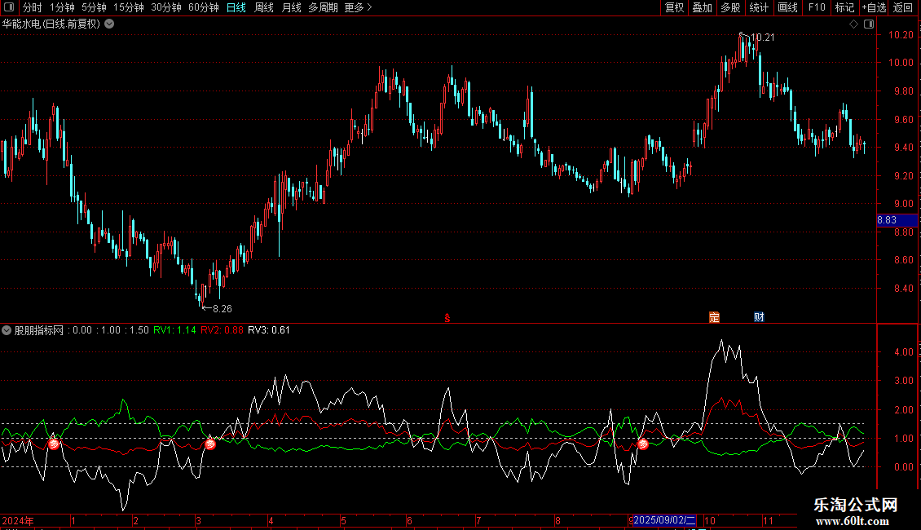Screen dimensions: 921x530
Task: Click the blue 财 marker on chart
Action: [x=759, y=317]
